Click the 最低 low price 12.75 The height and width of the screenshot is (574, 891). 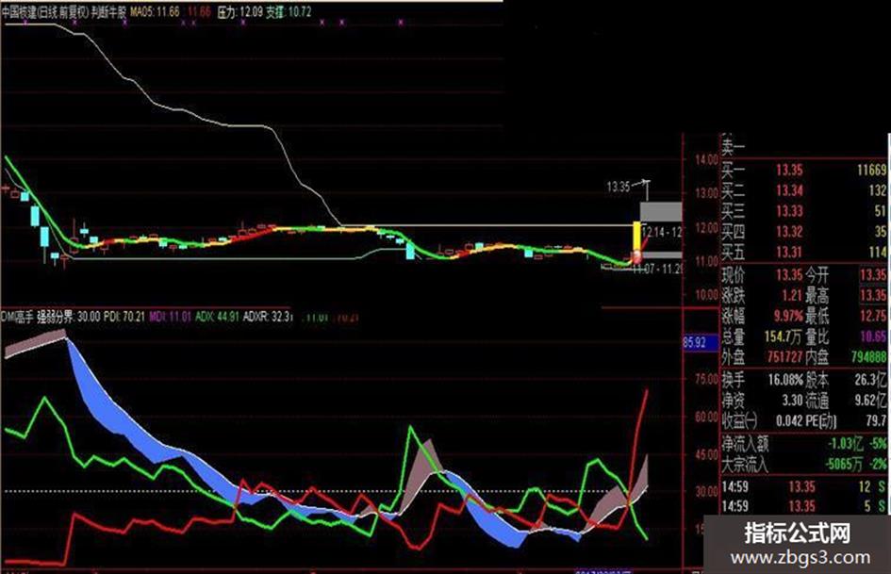(x=873, y=316)
